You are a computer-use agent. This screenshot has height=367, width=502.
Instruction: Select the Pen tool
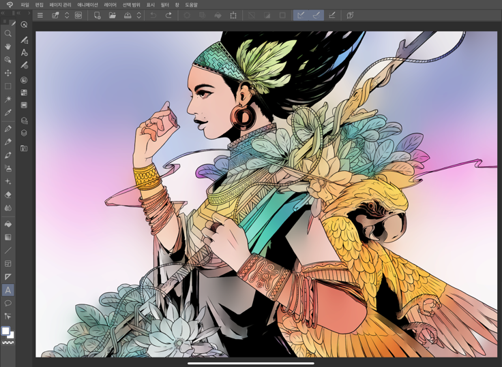[x=8, y=129]
